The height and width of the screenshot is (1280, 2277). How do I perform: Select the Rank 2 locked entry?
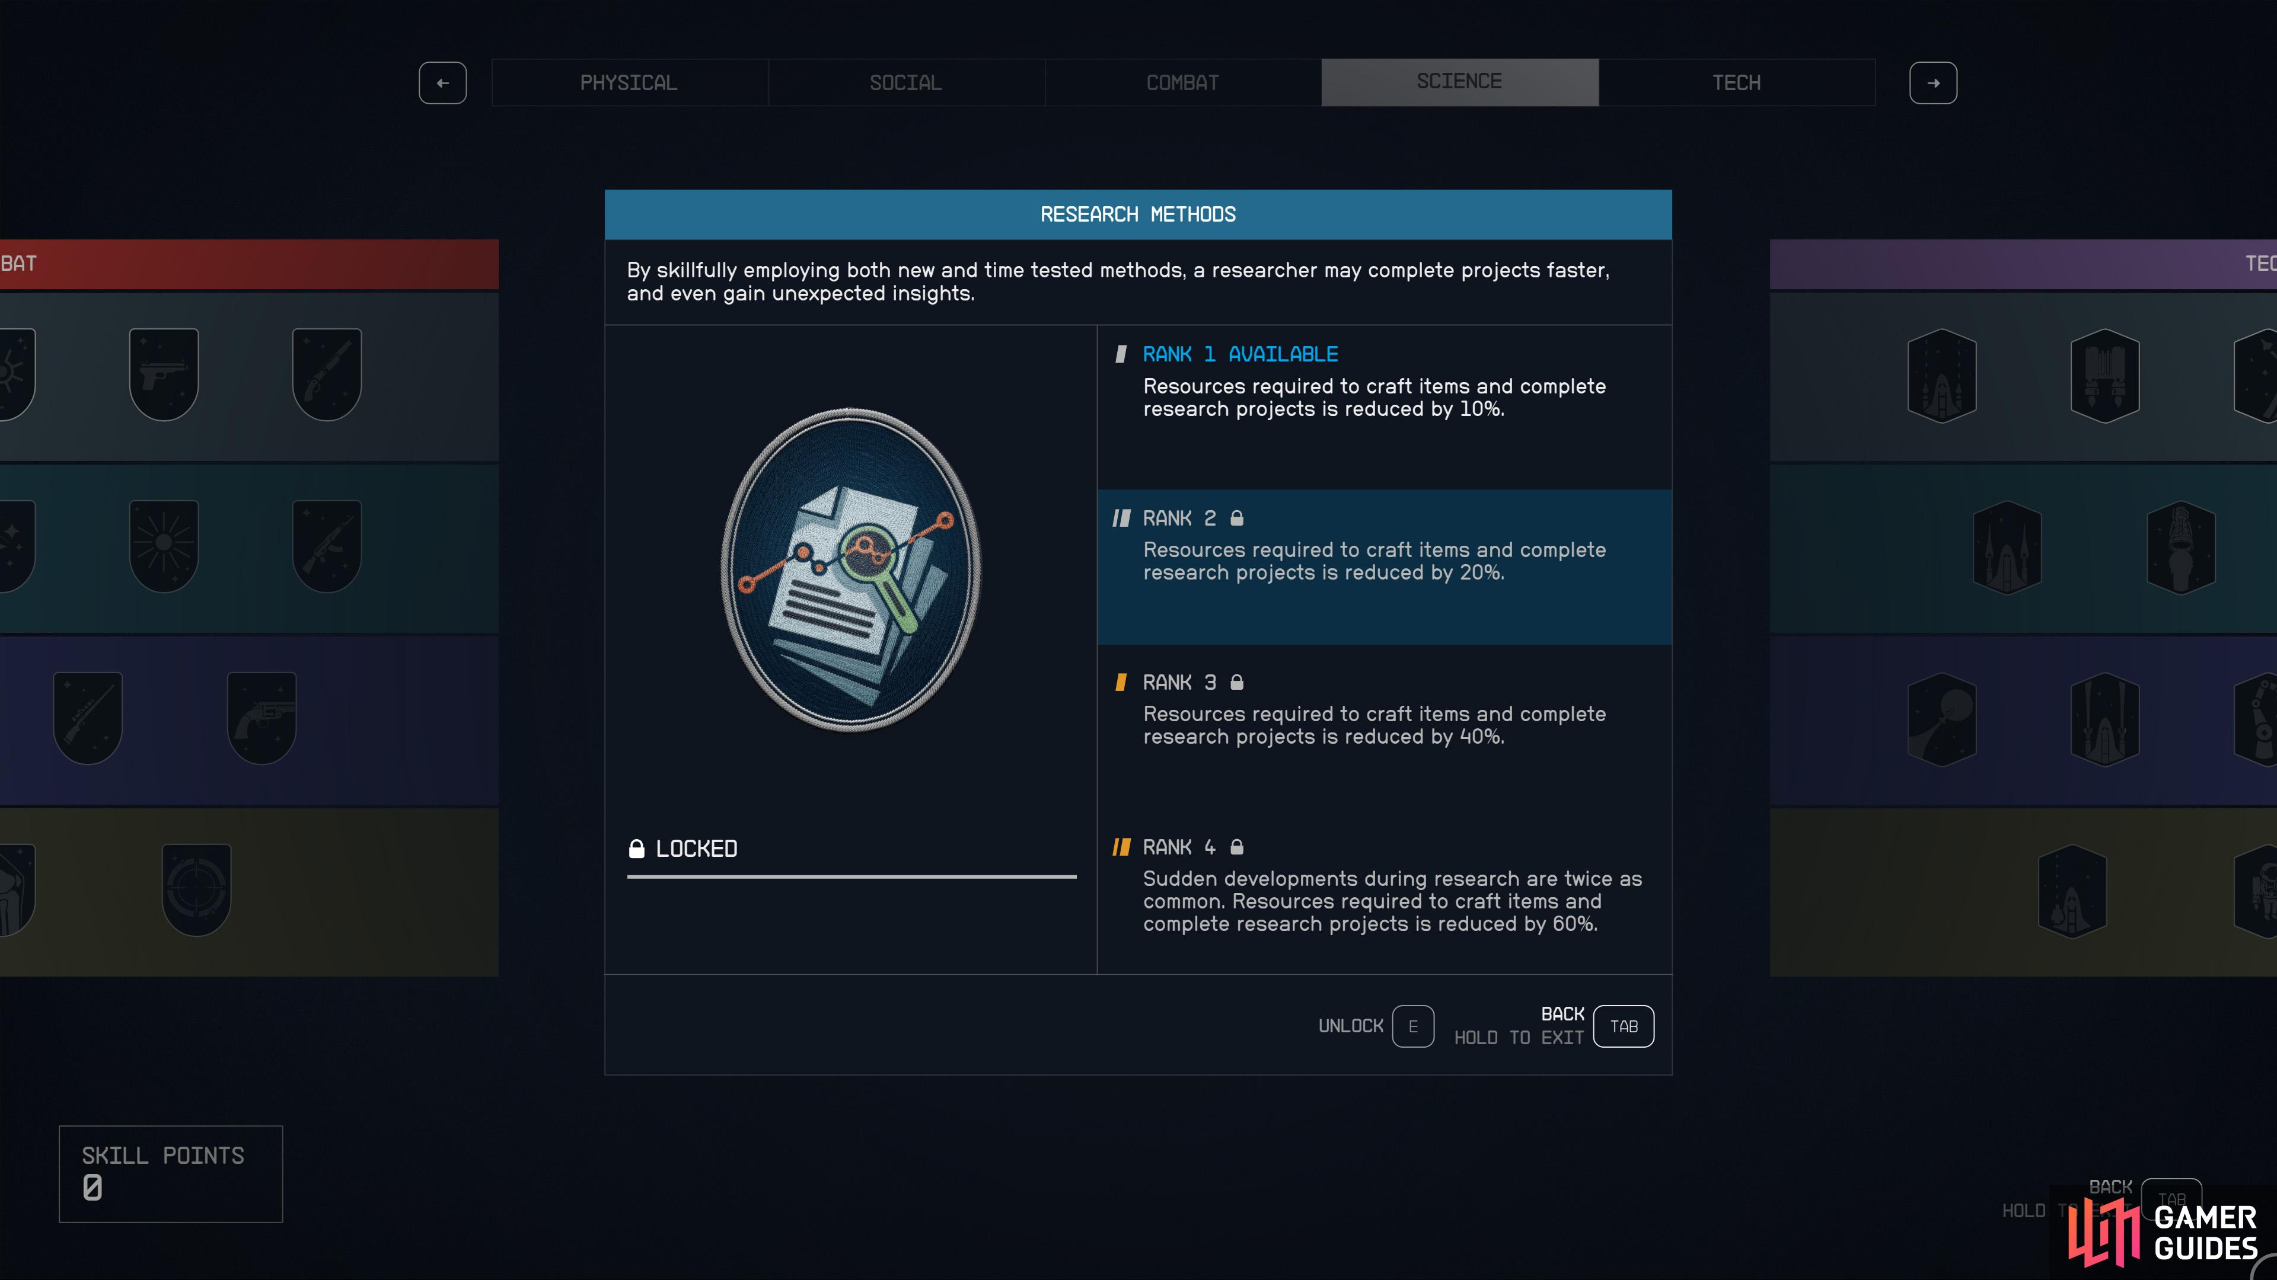[x=1384, y=567]
